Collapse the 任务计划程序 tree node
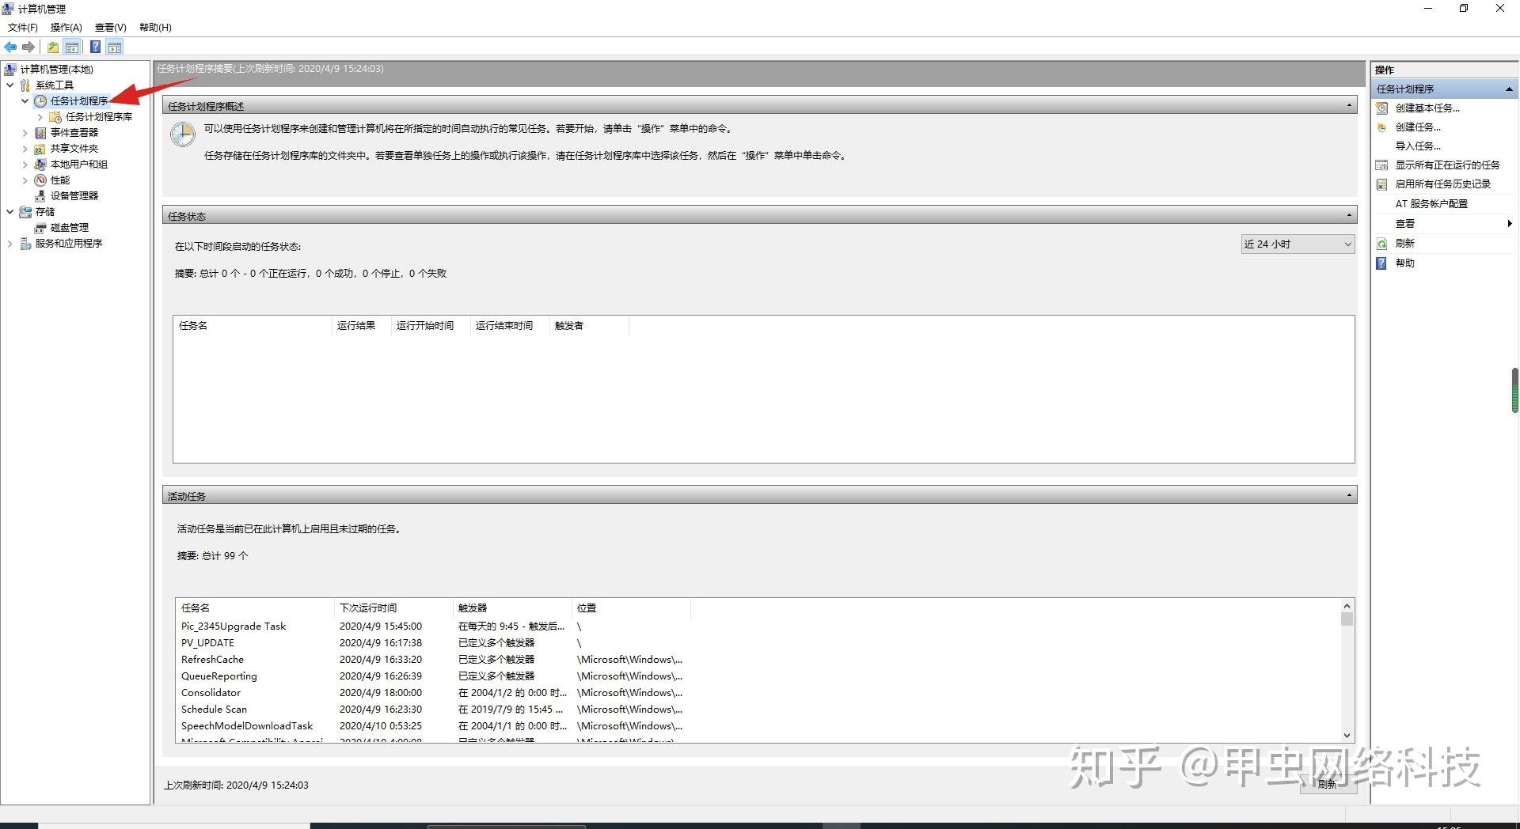This screenshot has height=829, width=1520. tap(25, 101)
